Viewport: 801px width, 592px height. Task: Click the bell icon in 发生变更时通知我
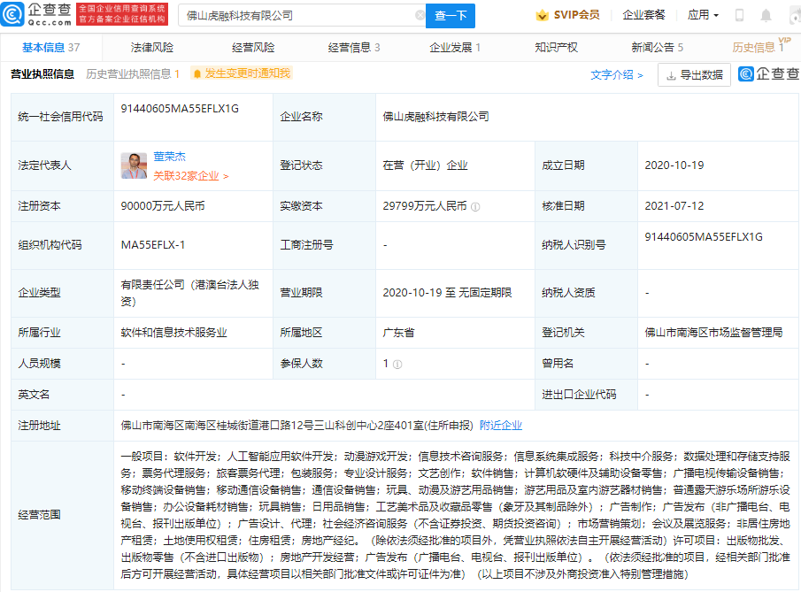point(197,74)
